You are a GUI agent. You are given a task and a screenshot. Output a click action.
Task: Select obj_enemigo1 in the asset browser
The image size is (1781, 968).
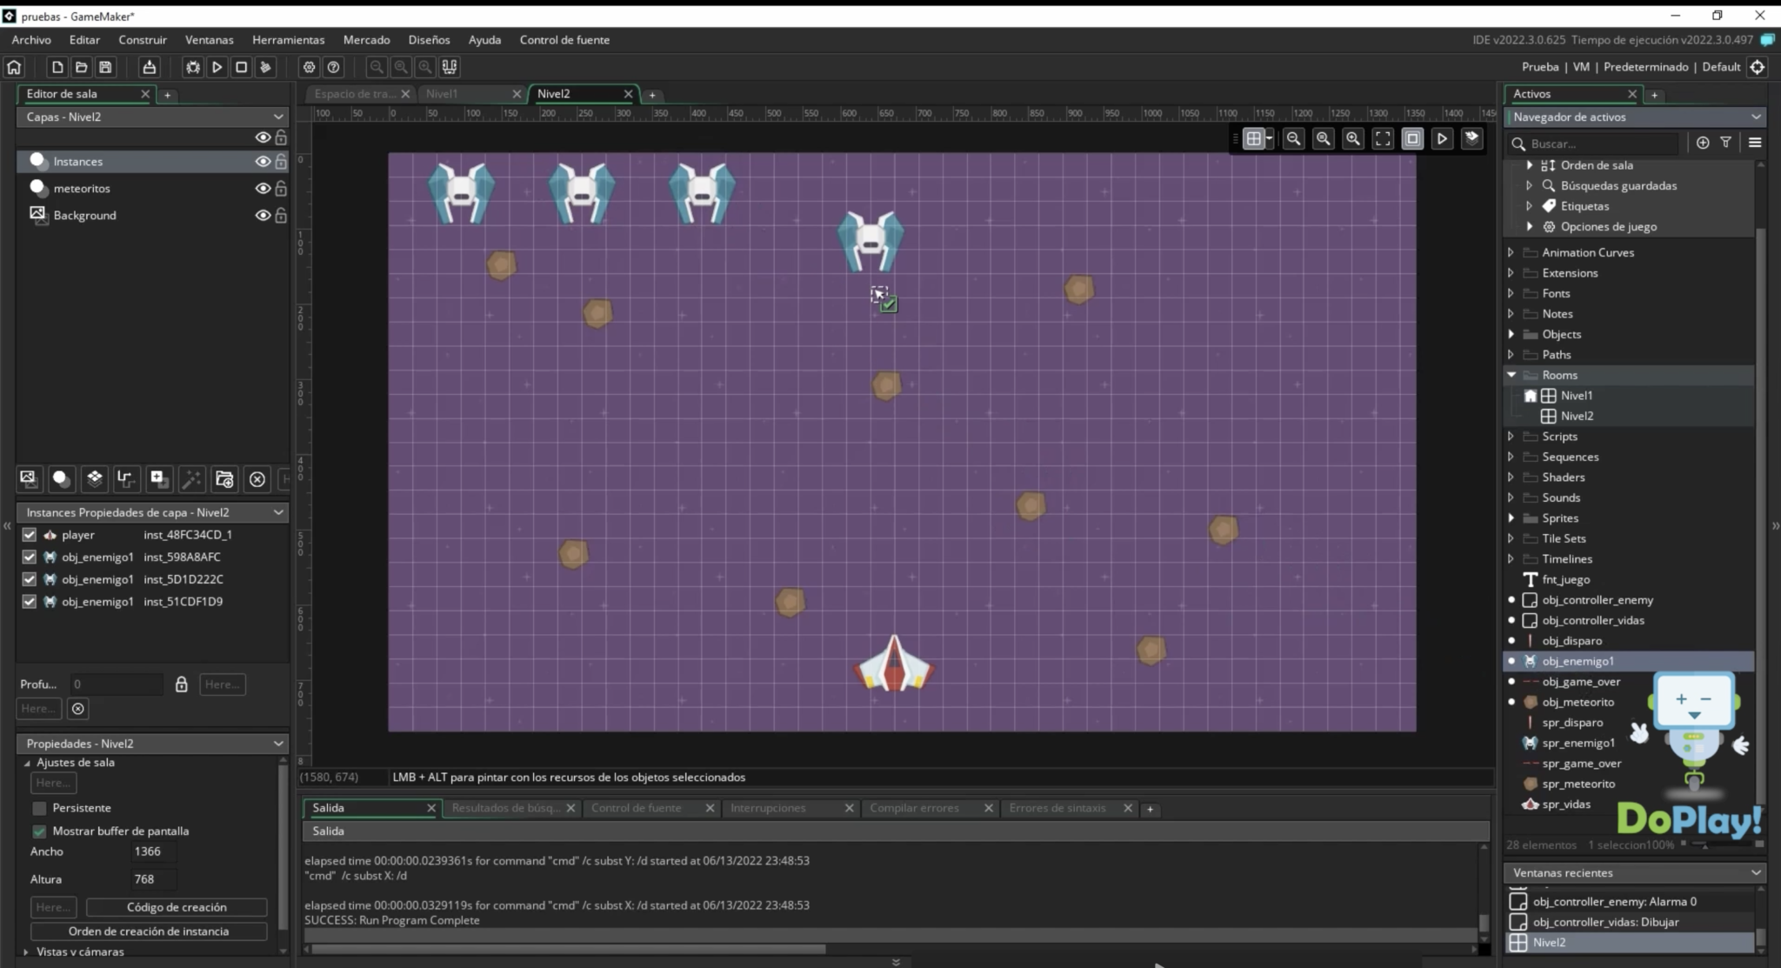(1578, 661)
